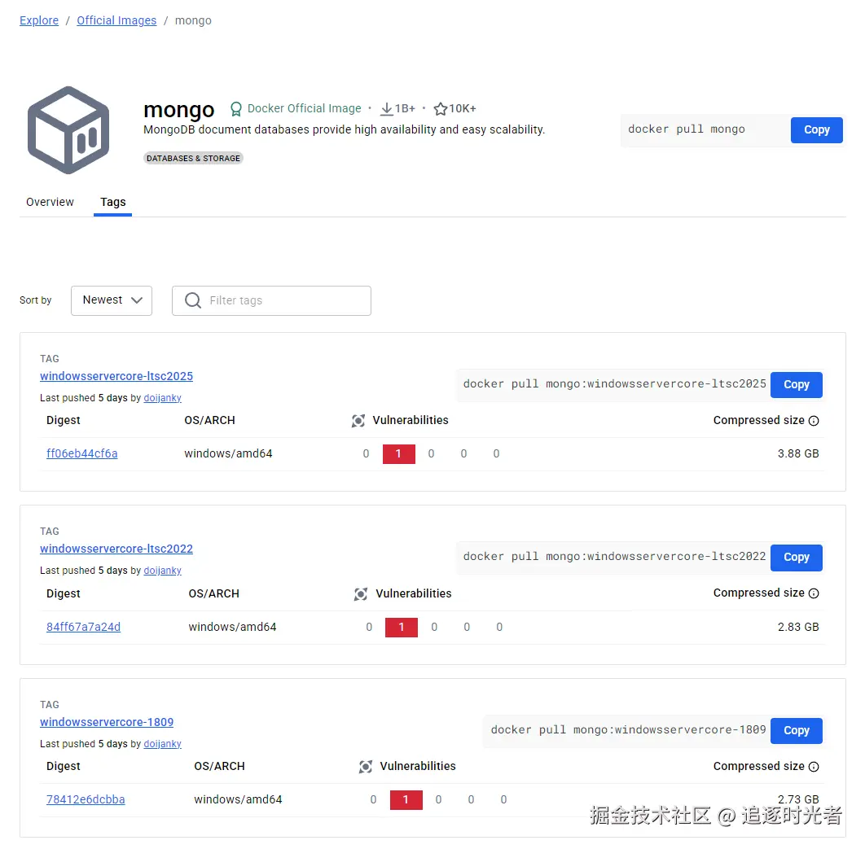Open the windowsservercore-ltsc2022 tag link
The image size is (865, 849).
116,549
